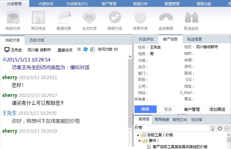Collapse the 自助工具（价格 folder node
Screen dimensions: 231x149
coord(138,135)
